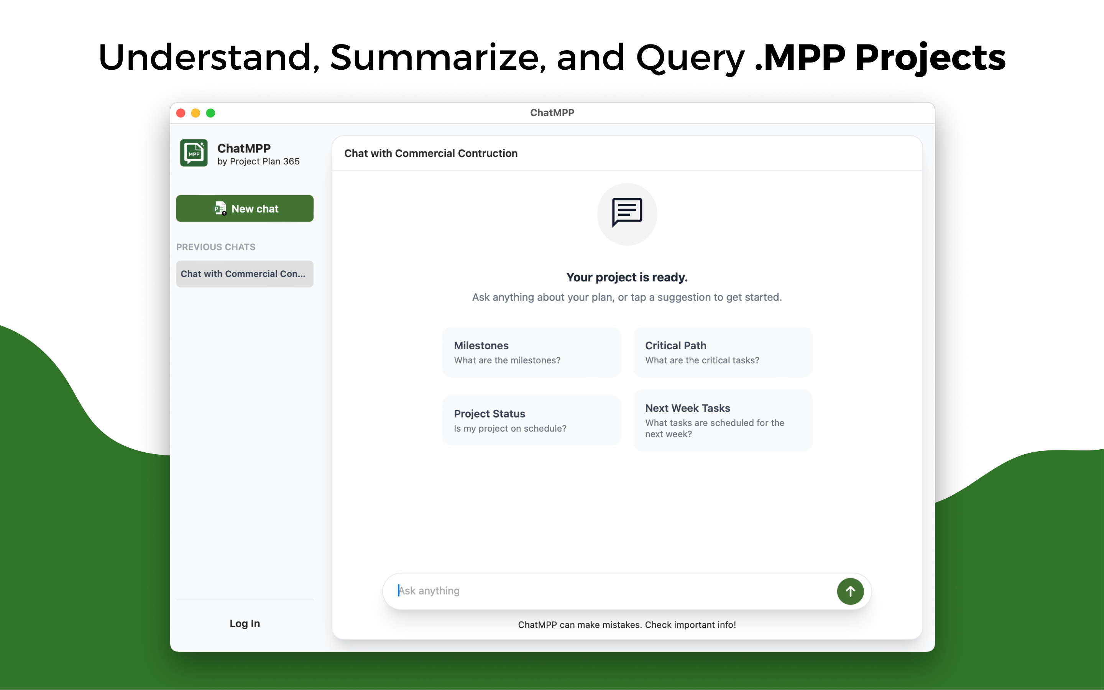Image resolution: width=1104 pixels, height=690 pixels.
Task: Choose the Project Status suggestion
Action: pos(531,420)
